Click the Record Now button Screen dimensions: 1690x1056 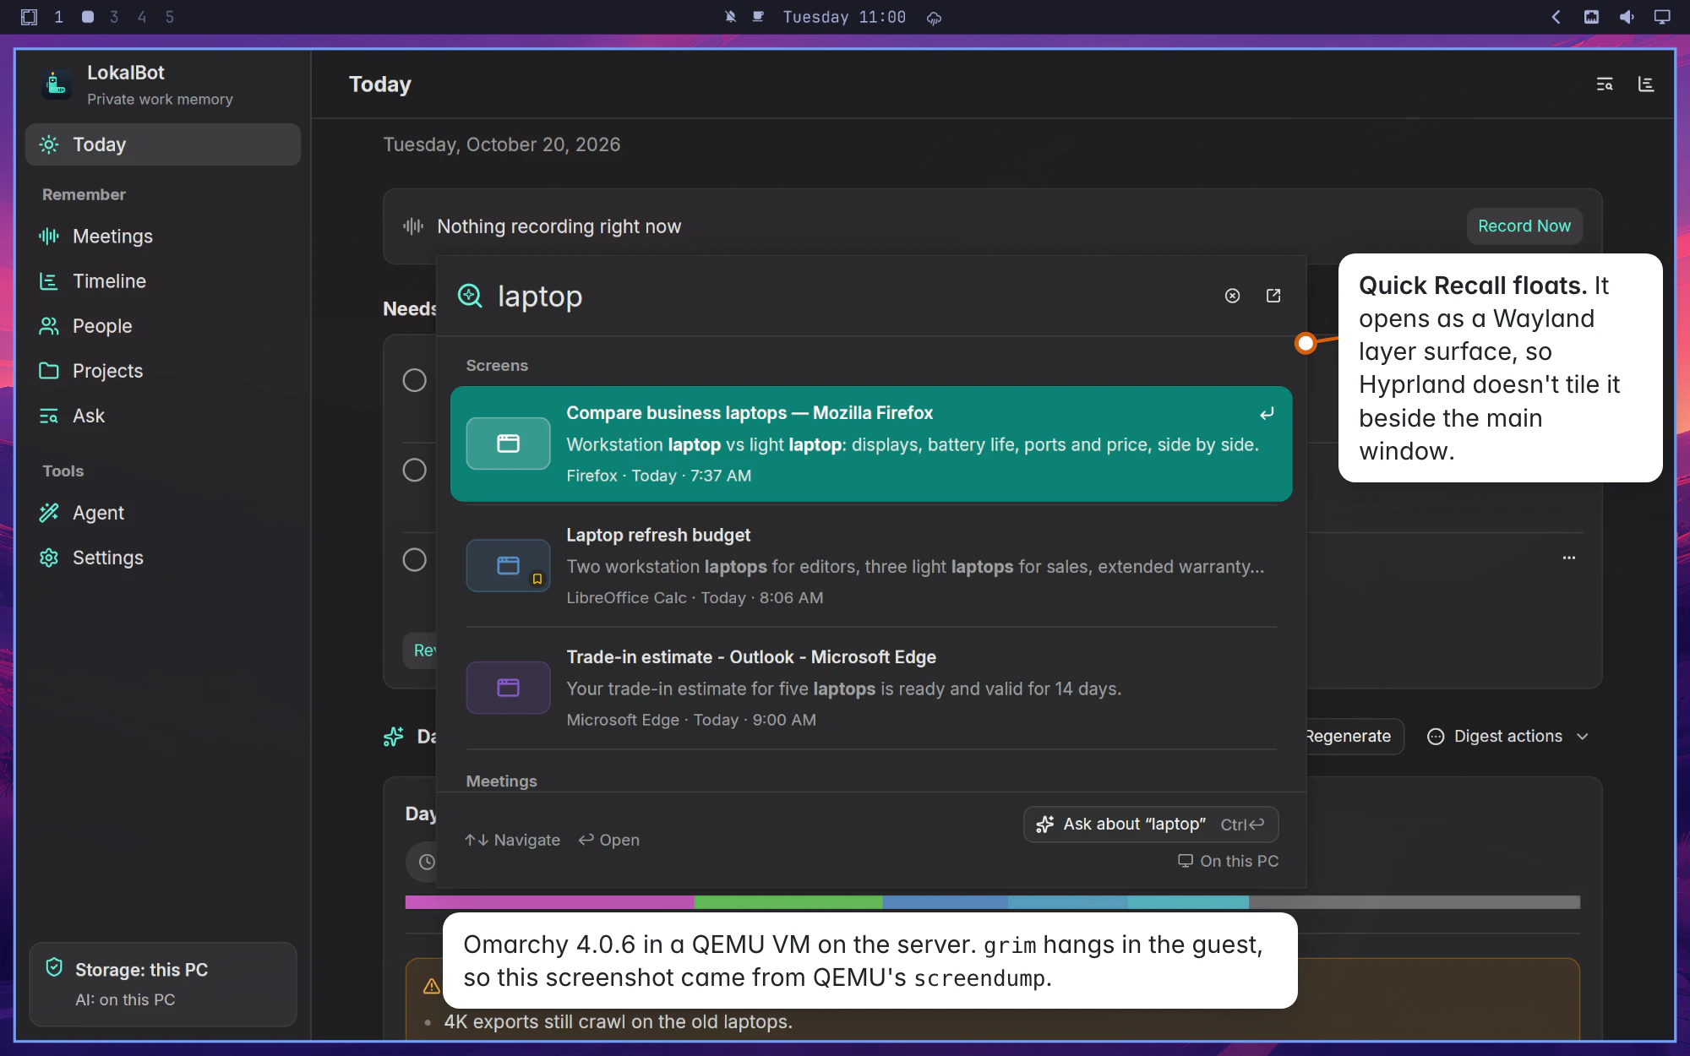[1524, 226]
